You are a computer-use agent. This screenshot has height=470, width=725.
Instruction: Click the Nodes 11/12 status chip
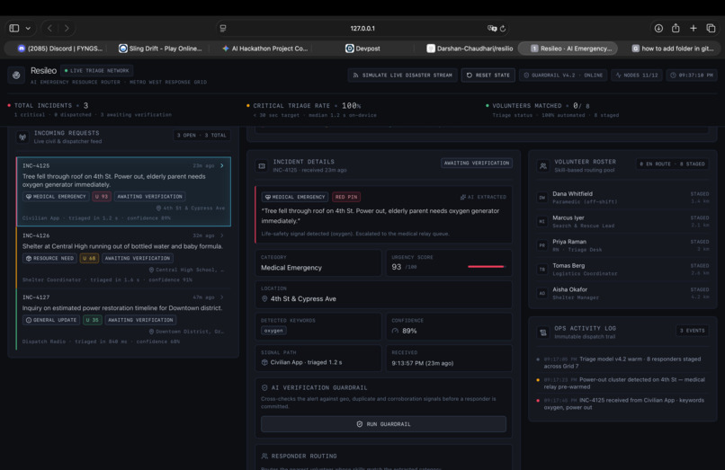[637, 75]
